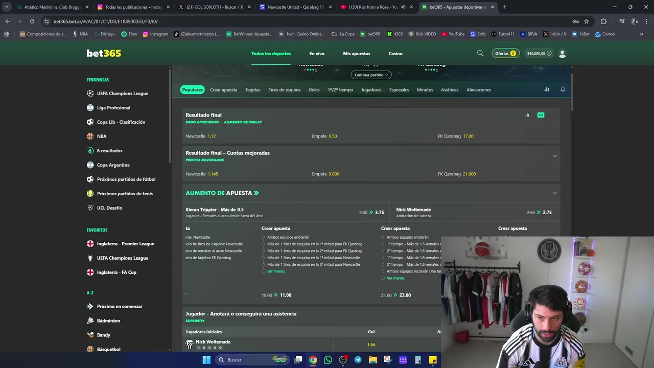This screenshot has width=654, height=368.
Task: Select Newcastle enhanced odds 1.145
Action: click(x=202, y=174)
